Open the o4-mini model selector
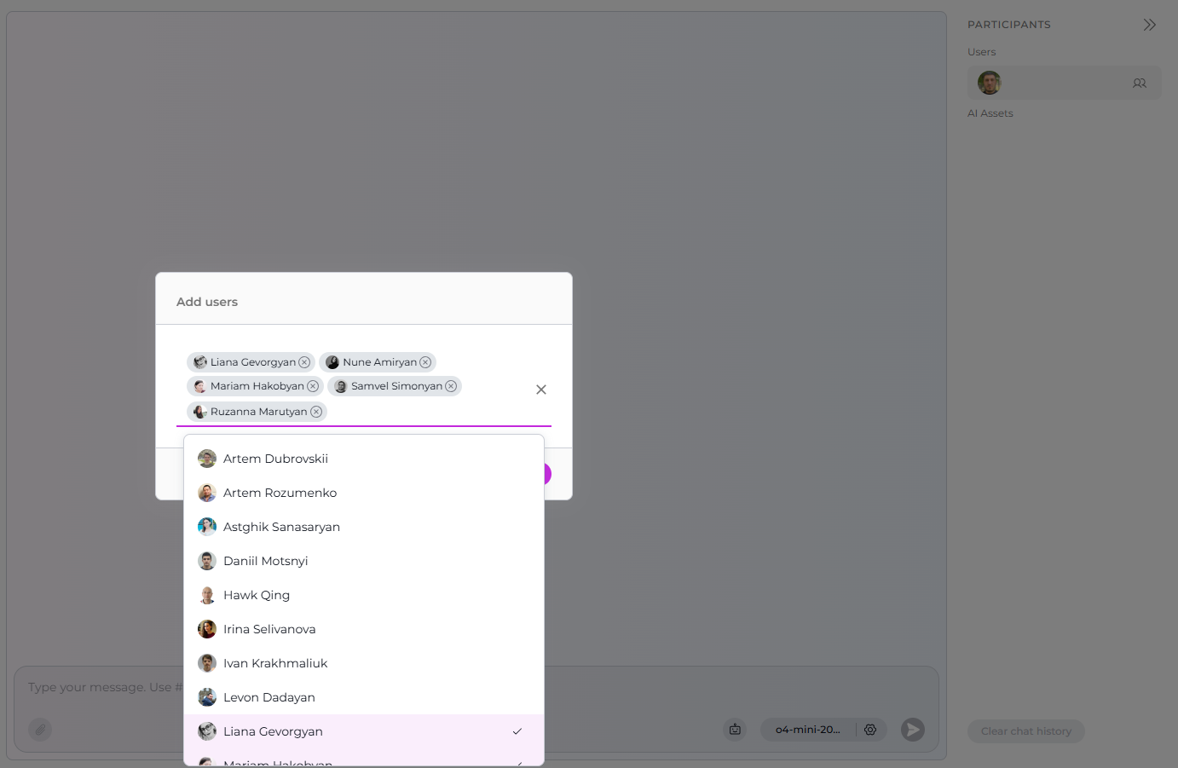The width and height of the screenshot is (1178, 768). pyautogui.click(x=807, y=730)
